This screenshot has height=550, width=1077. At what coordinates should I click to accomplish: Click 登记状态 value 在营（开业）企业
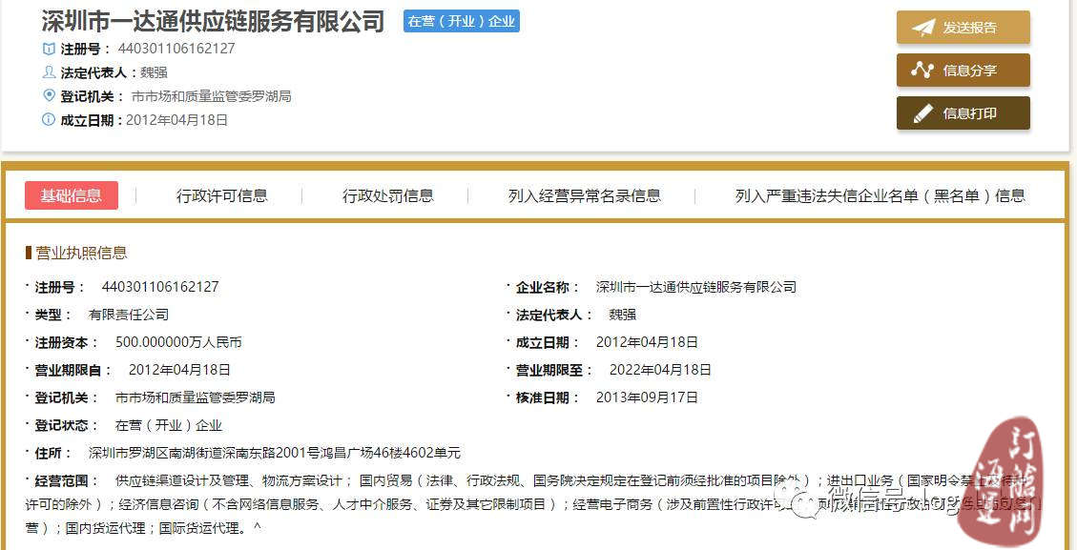pyautogui.click(x=169, y=425)
